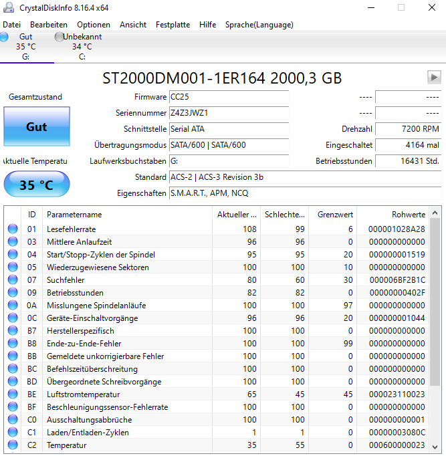This screenshot has height=456, width=446.
Task: Click the blue status orb for drive G:
Action: 4,37
